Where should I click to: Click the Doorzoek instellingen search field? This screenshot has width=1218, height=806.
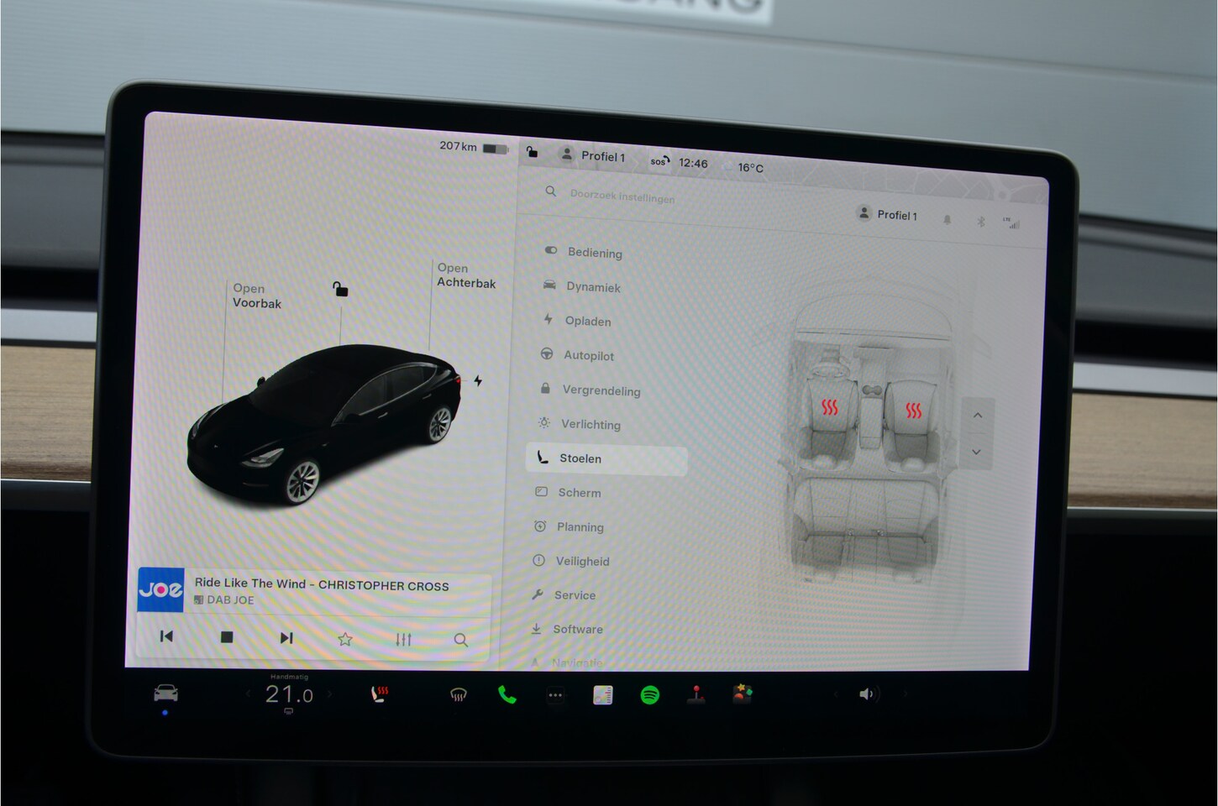[x=622, y=196]
